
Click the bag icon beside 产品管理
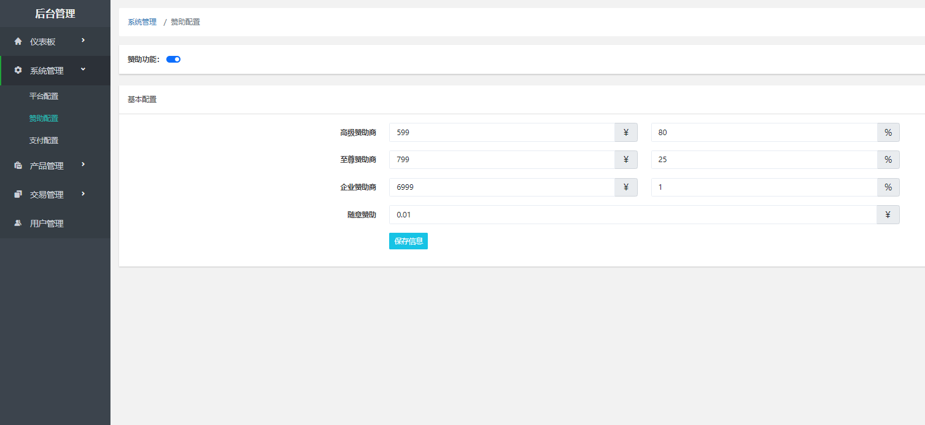tap(18, 166)
